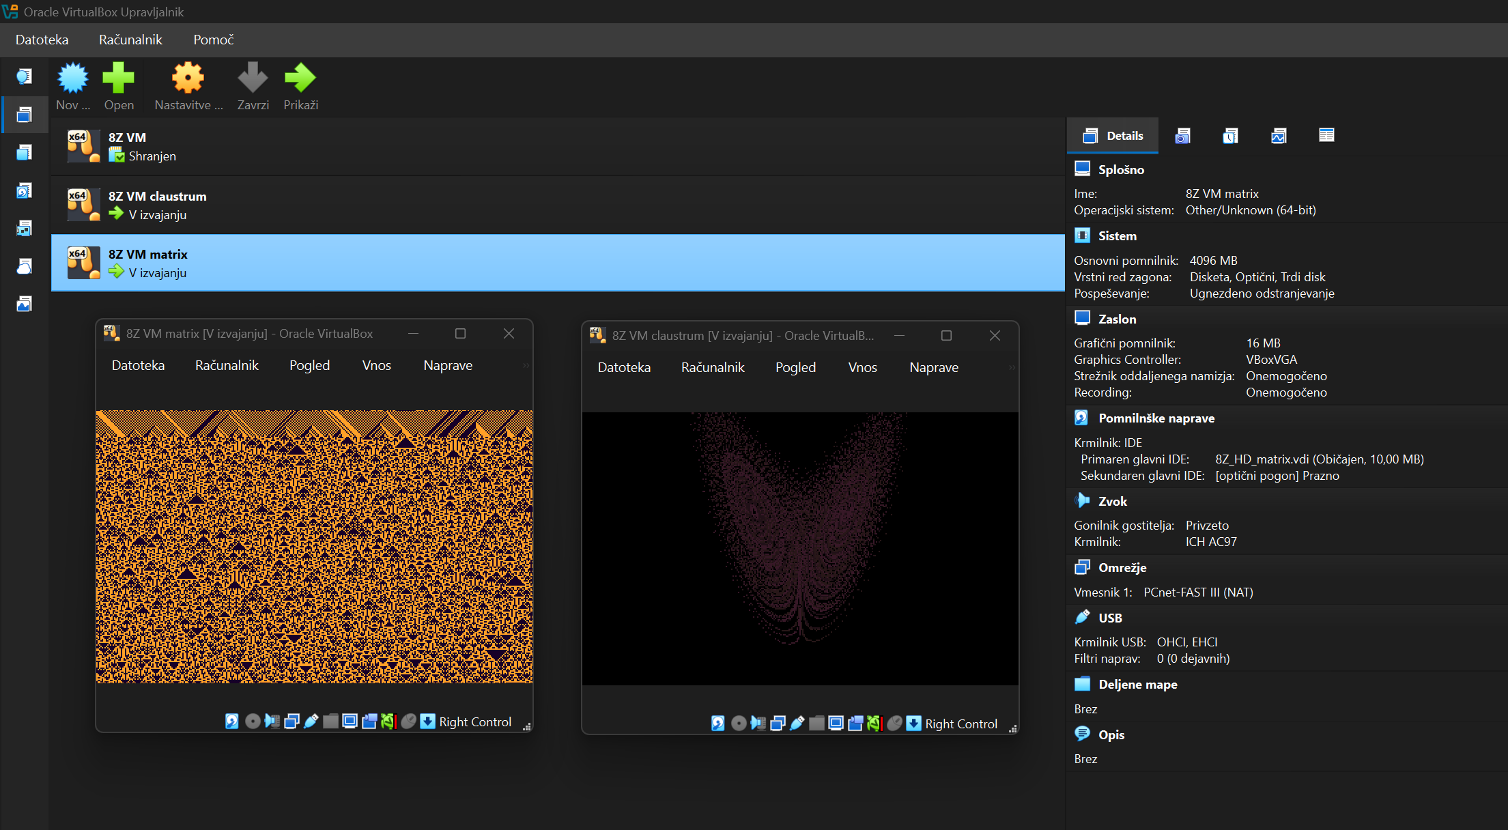Click the Omrežje section header link
The height and width of the screenshot is (830, 1508).
(x=1122, y=567)
